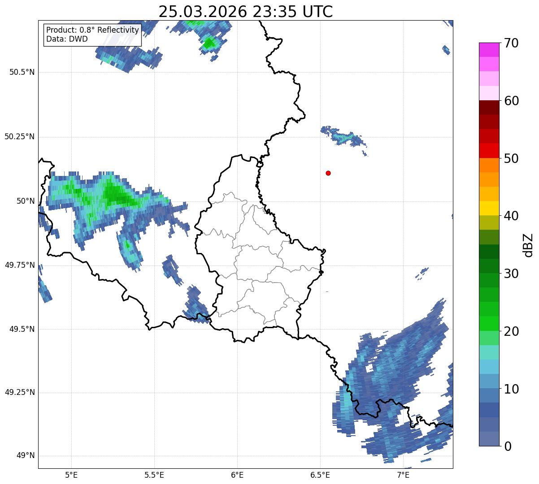Click the 5.5°E longitude label
This screenshot has height=484, width=539.
coord(154,475)
